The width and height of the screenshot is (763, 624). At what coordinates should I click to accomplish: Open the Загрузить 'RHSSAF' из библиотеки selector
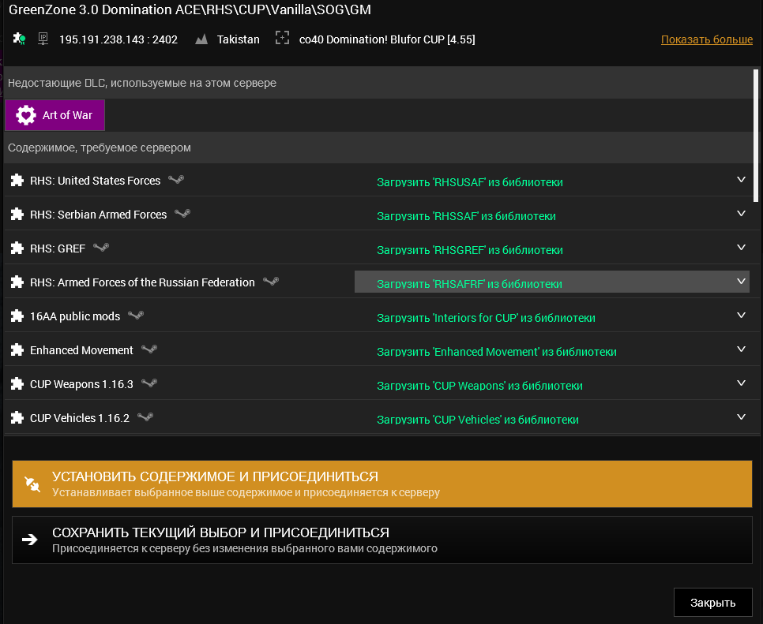(552, 215)
